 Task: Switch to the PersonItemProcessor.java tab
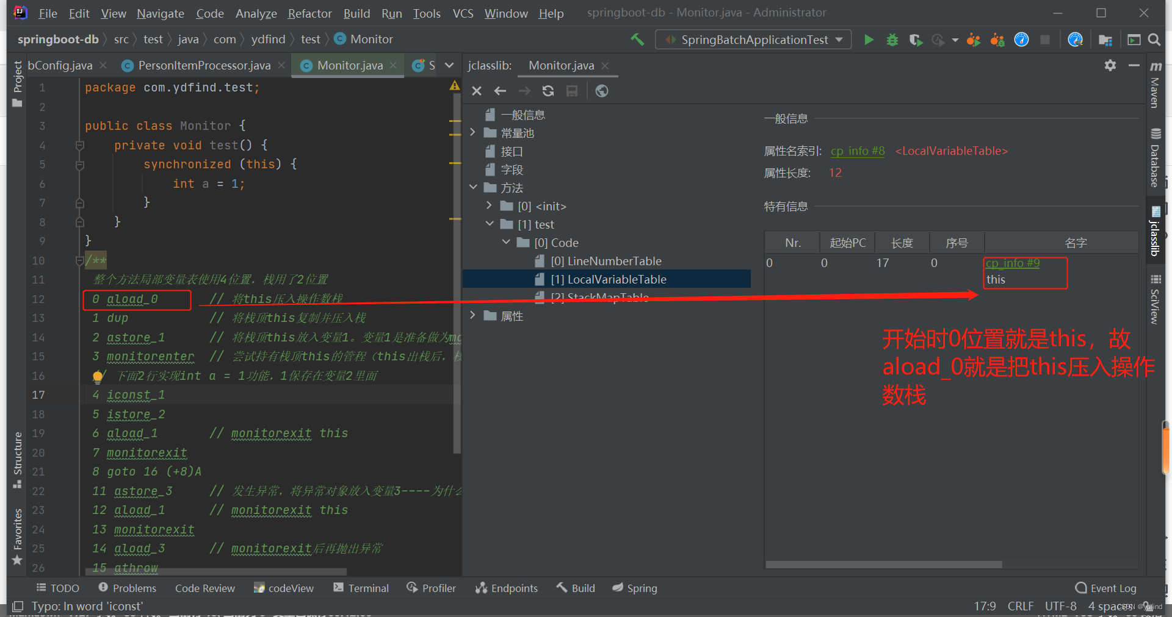tap(204, 65)
